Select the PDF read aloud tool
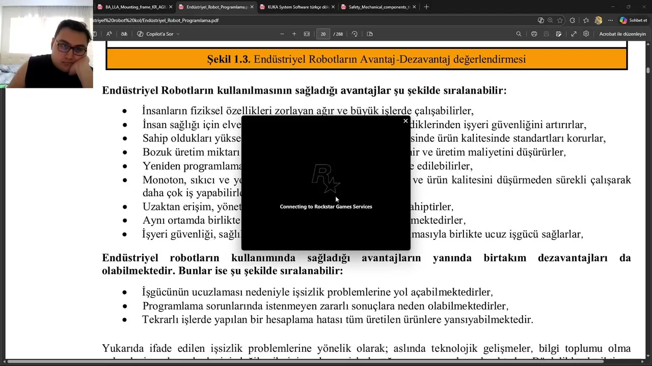Viewport: 652px width, 366px height. pos(109,34)
